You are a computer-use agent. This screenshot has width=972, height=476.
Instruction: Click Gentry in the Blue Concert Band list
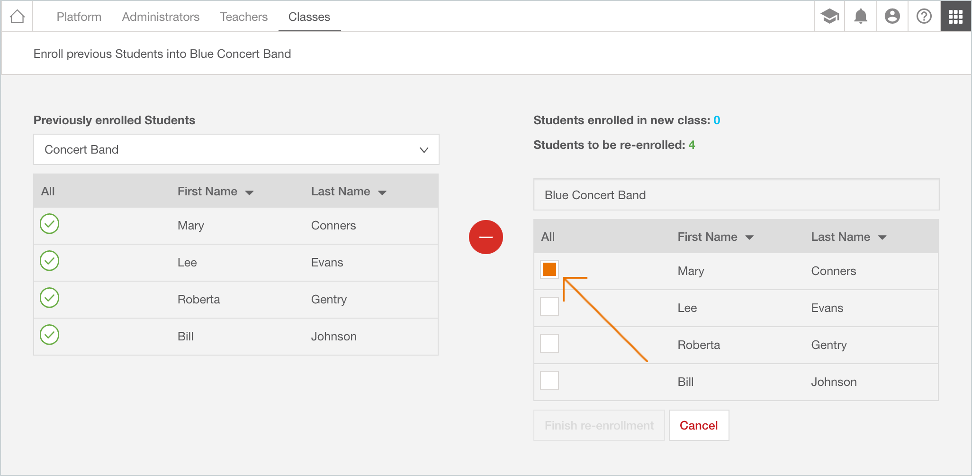pos(829,345)
